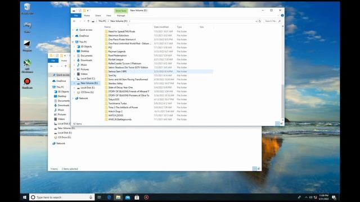
Task: Open the Help icon in ribbon
Action: click(282, 16)
